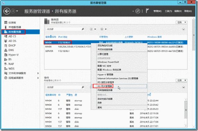Open the AD CS role page
The image size is (198, 131).
click(x=12, y=36)
